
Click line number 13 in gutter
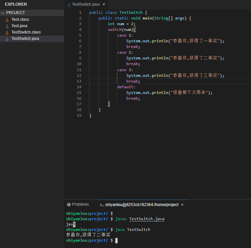click(x=79, y=81)
